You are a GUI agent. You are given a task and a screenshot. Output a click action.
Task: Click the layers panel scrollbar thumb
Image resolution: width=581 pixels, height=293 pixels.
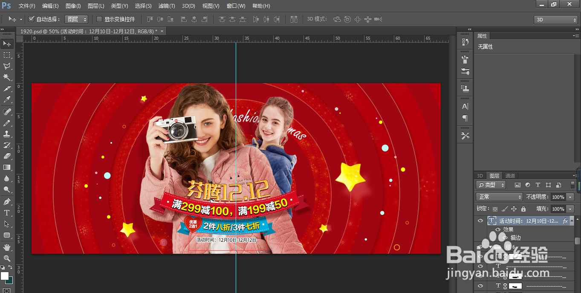coord(577,241)
